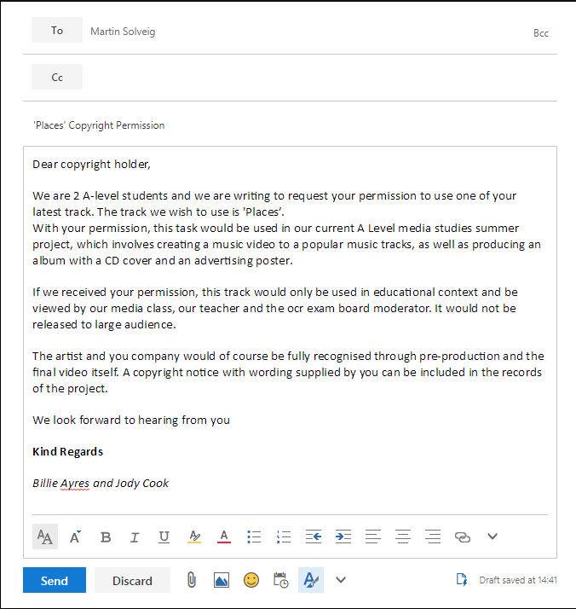Click the font size icon
576x609 pixels.
point(76,536)
